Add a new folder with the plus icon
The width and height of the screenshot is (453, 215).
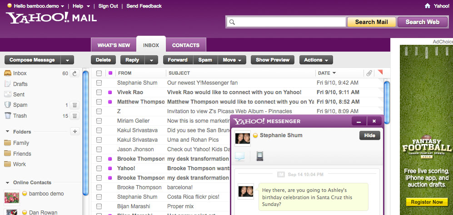pos(75,132)
